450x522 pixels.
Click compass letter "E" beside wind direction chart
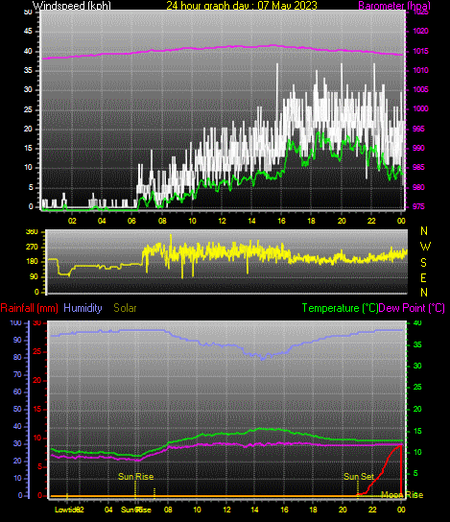[423, 277]
